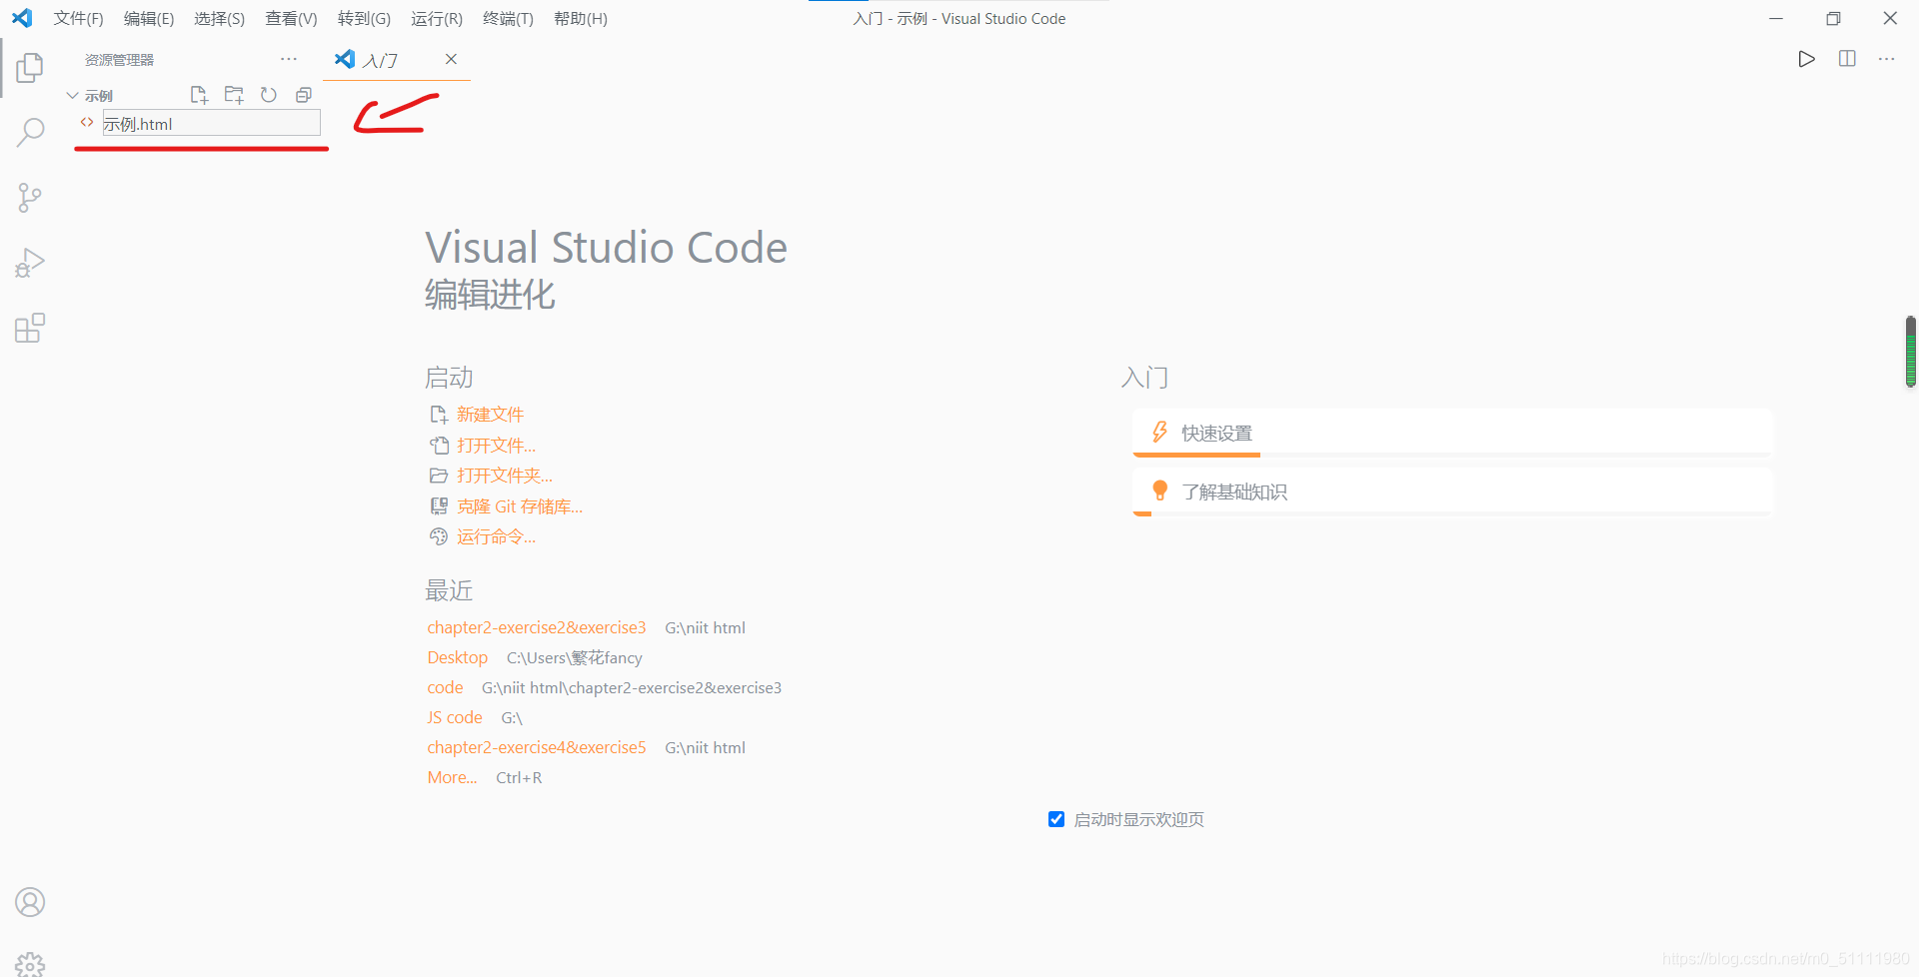1919x977 pixels.
Task: Collapse all folders in explorer
Action: pos(304,95)
